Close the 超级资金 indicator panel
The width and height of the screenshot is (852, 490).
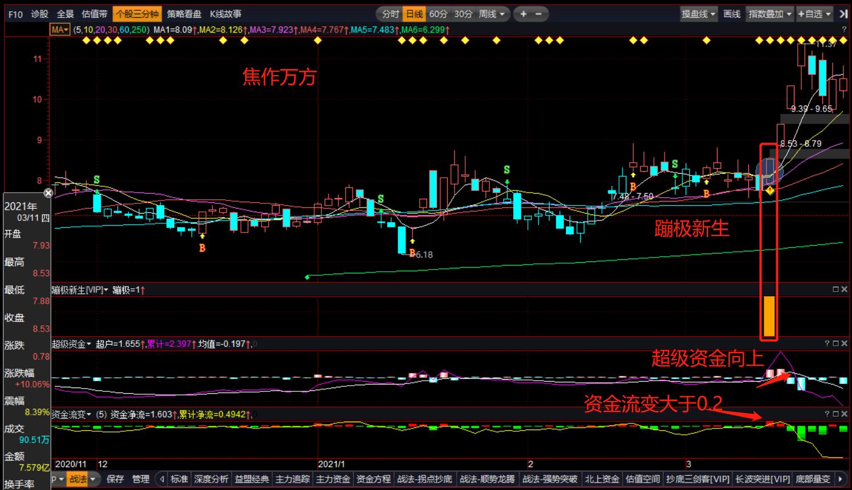[x=844, y=344]
